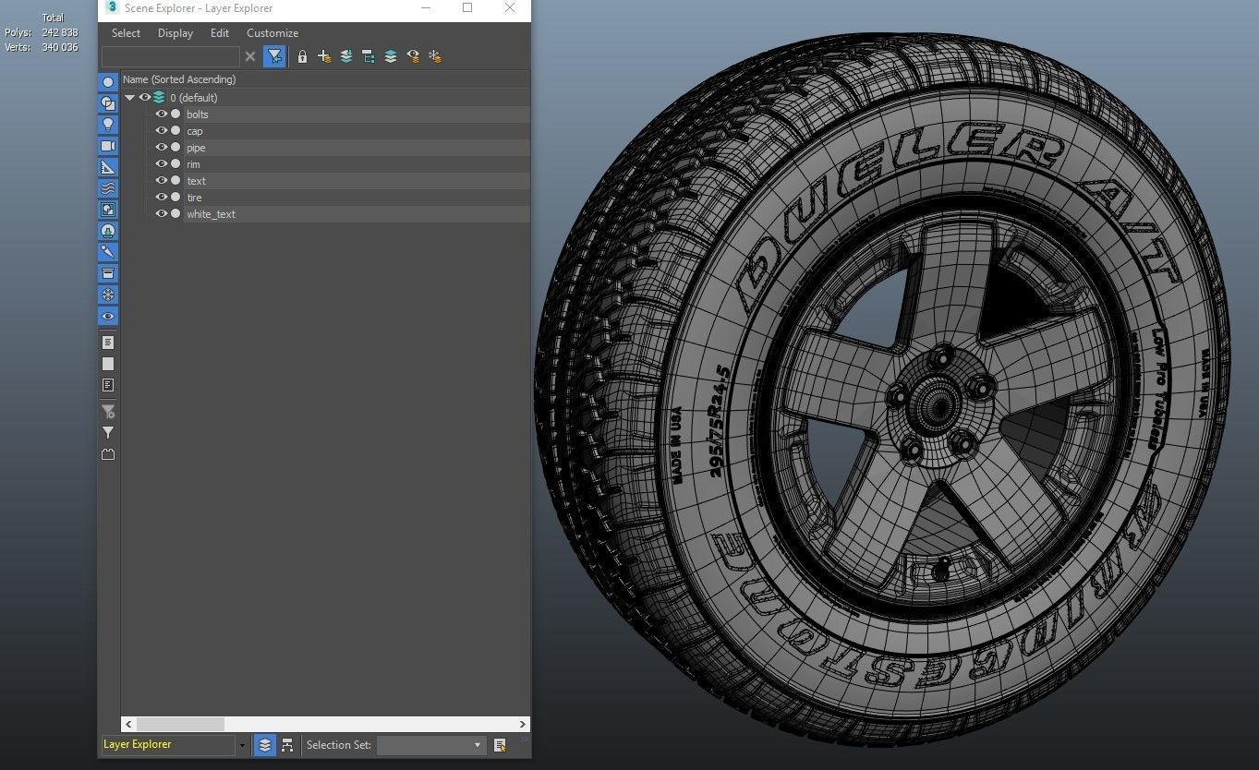This screenshot has height=770, width=1259.
Task: Click the plain funnel filter icon
Action: point(108,433)
